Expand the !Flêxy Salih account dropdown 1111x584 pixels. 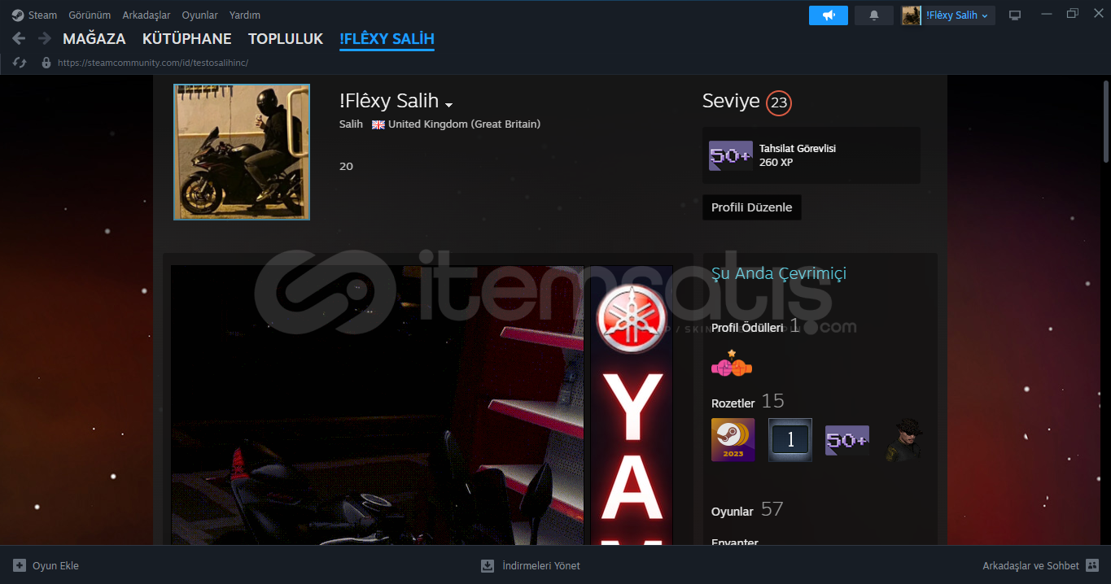[957, 15]
